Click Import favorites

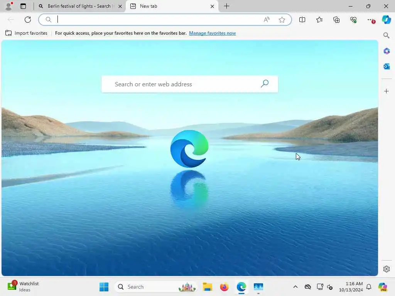pos(26,33)
